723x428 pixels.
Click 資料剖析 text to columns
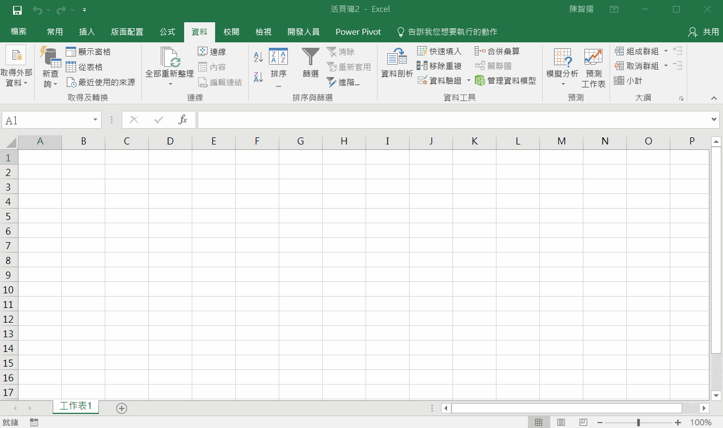(397, 63)
